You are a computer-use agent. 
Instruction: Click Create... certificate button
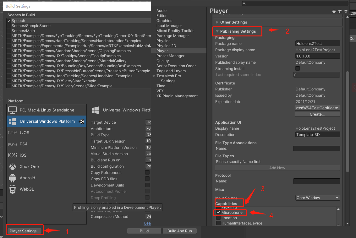pyautogui.click(x=317, y=114)
